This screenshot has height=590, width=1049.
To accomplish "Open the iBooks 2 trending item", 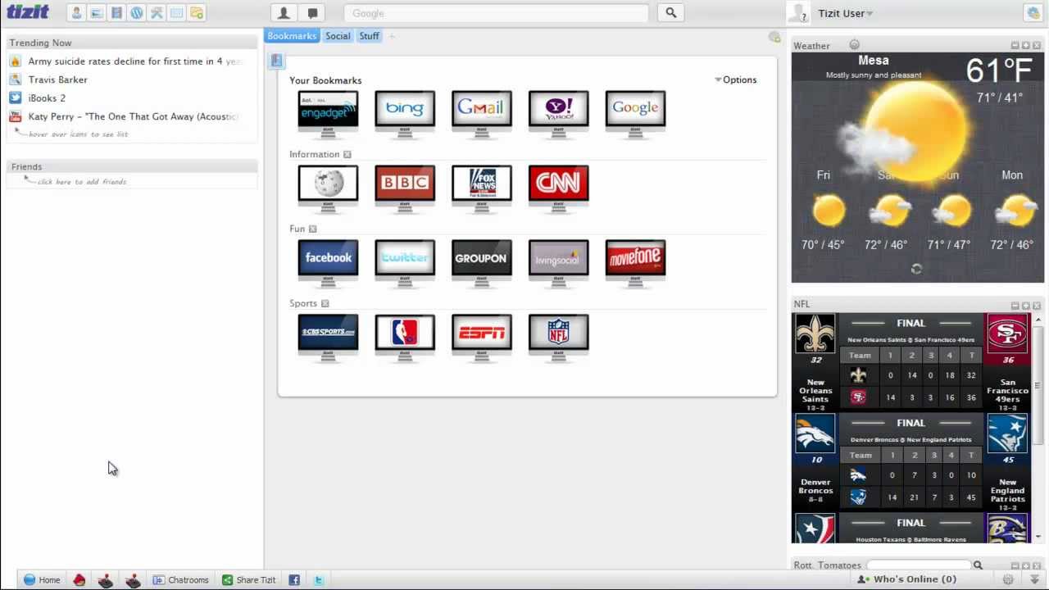I will (x=47, y=98).
